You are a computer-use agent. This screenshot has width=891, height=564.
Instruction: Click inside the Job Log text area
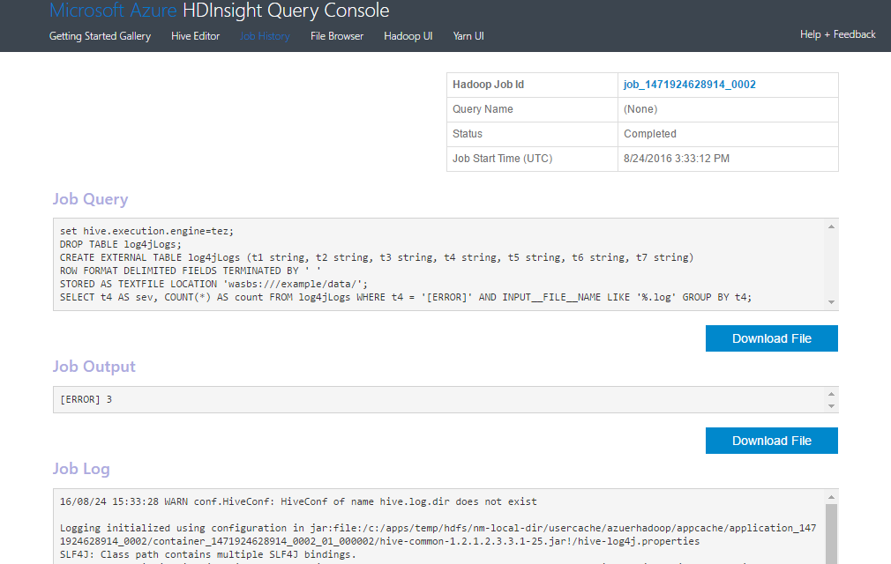coord(441,529)
